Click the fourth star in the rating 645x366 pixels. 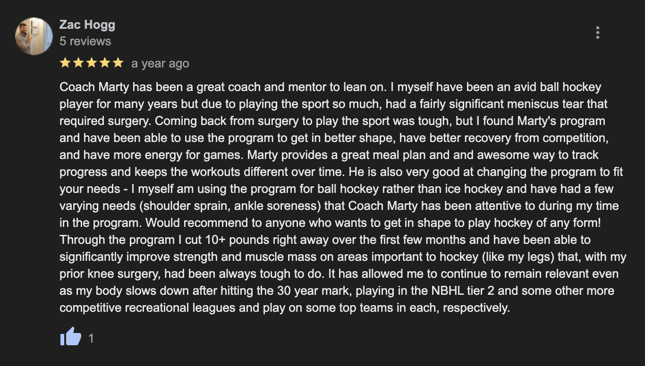pyautogui.click(x=105, y=63)
